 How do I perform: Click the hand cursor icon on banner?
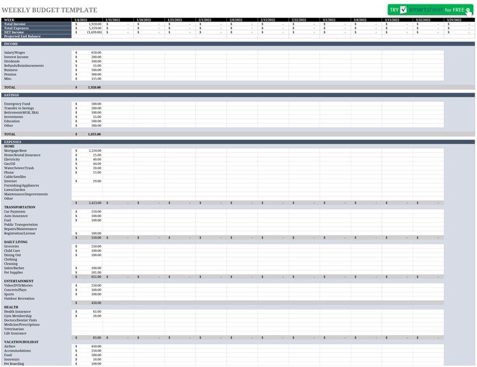(x=469, y=12)
